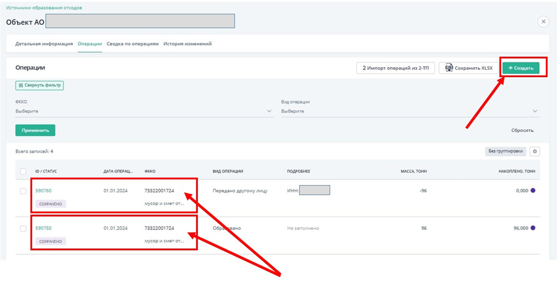Click the table settings gear icon
This screenshot has height=282, width=557.
coord(535,151)
